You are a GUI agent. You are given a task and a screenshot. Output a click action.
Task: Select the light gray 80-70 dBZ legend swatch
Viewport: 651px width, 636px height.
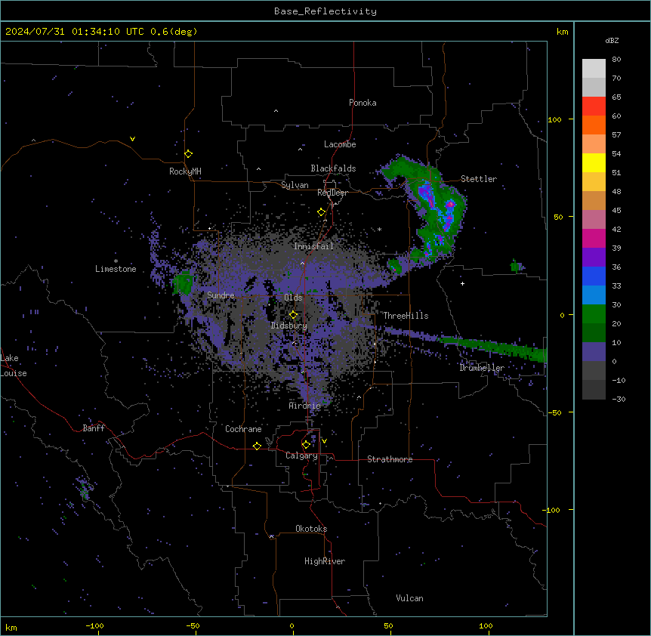(594, 69)
